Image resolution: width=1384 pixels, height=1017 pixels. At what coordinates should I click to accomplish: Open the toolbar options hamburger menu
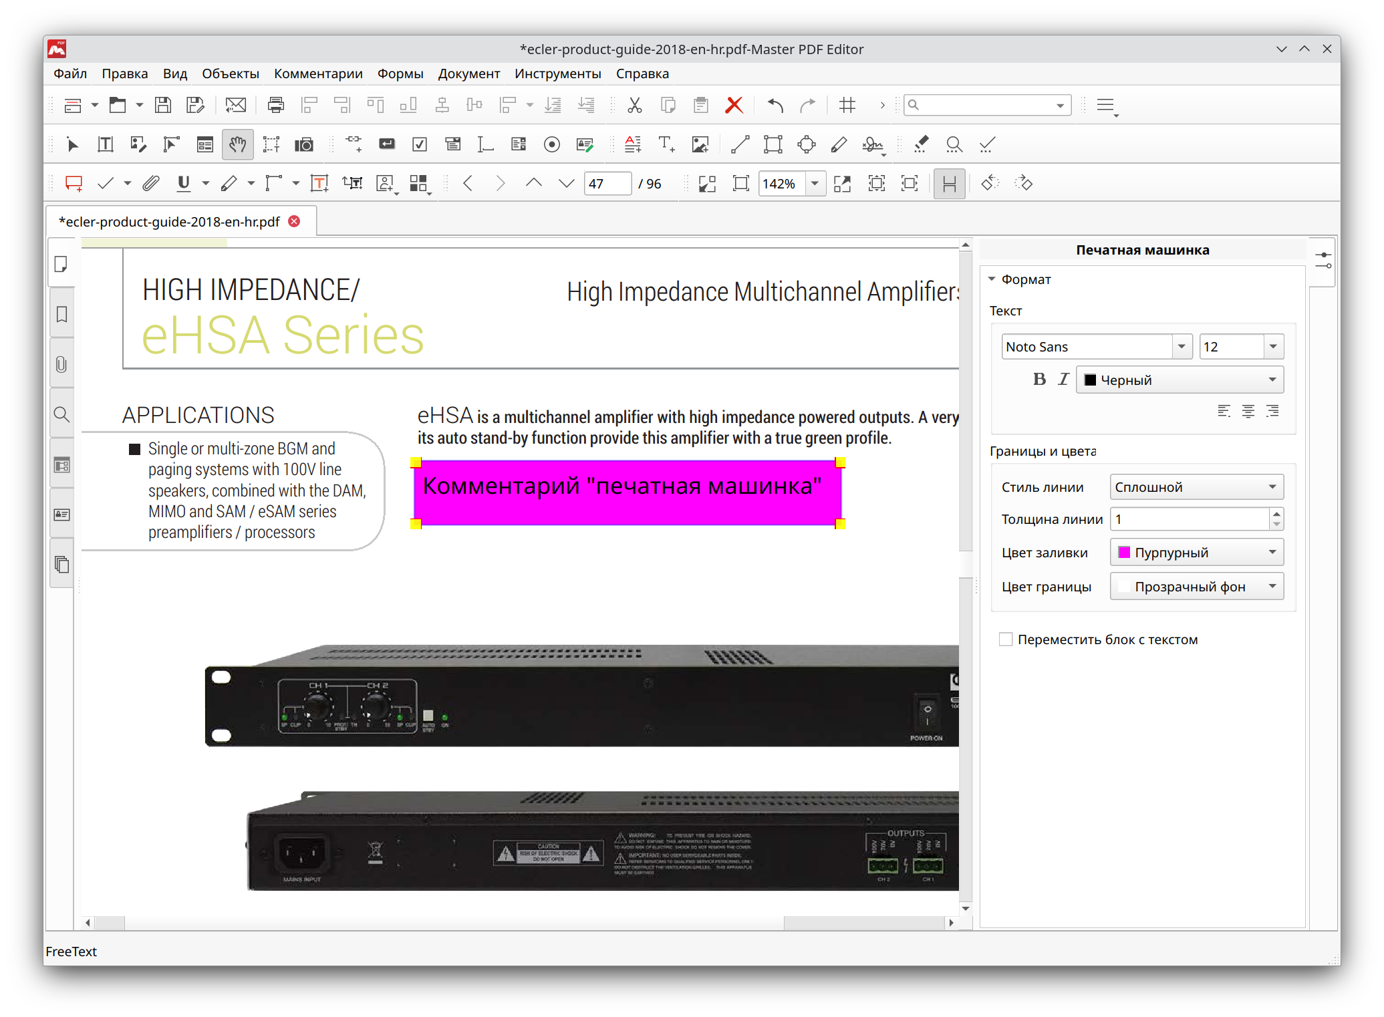pos(1106,106)
